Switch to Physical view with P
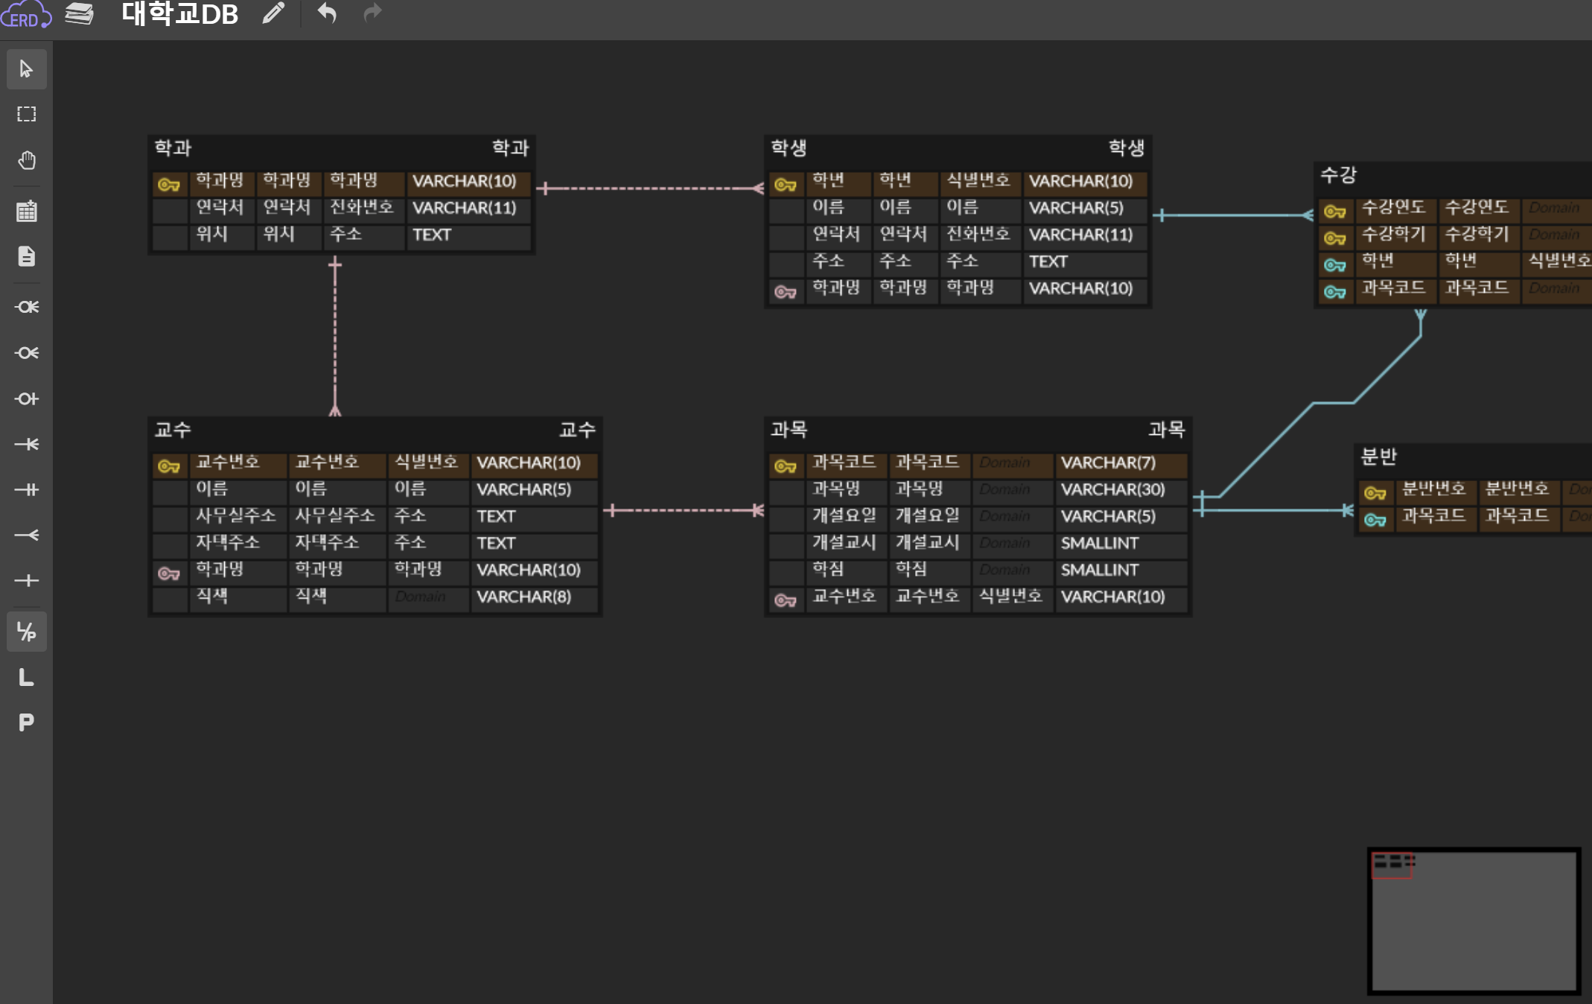 pos(27,722)
